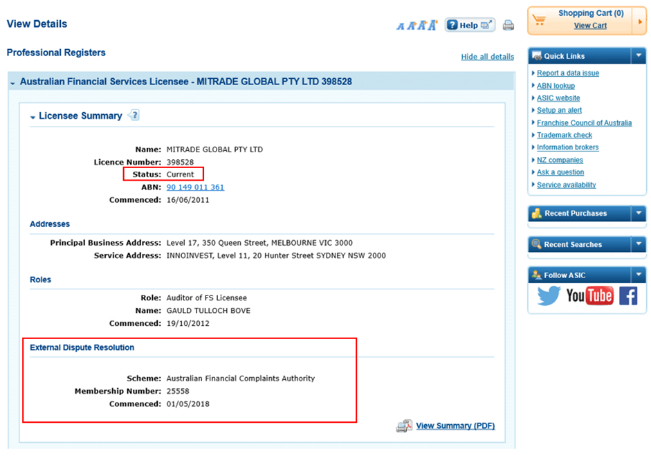The image size is (651, 456).
Task: Open the ABN lookup quick link
Action: tap(556, 86)
